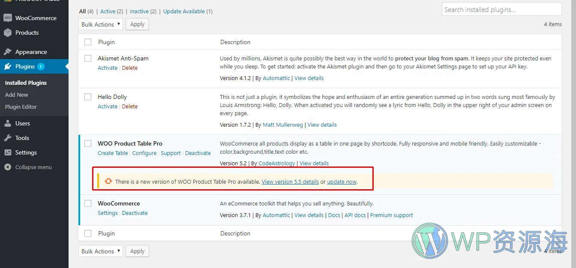Check the Hello Dolly checkbox
The width and height of the screenshot is (576, 268).
[88, 97]
